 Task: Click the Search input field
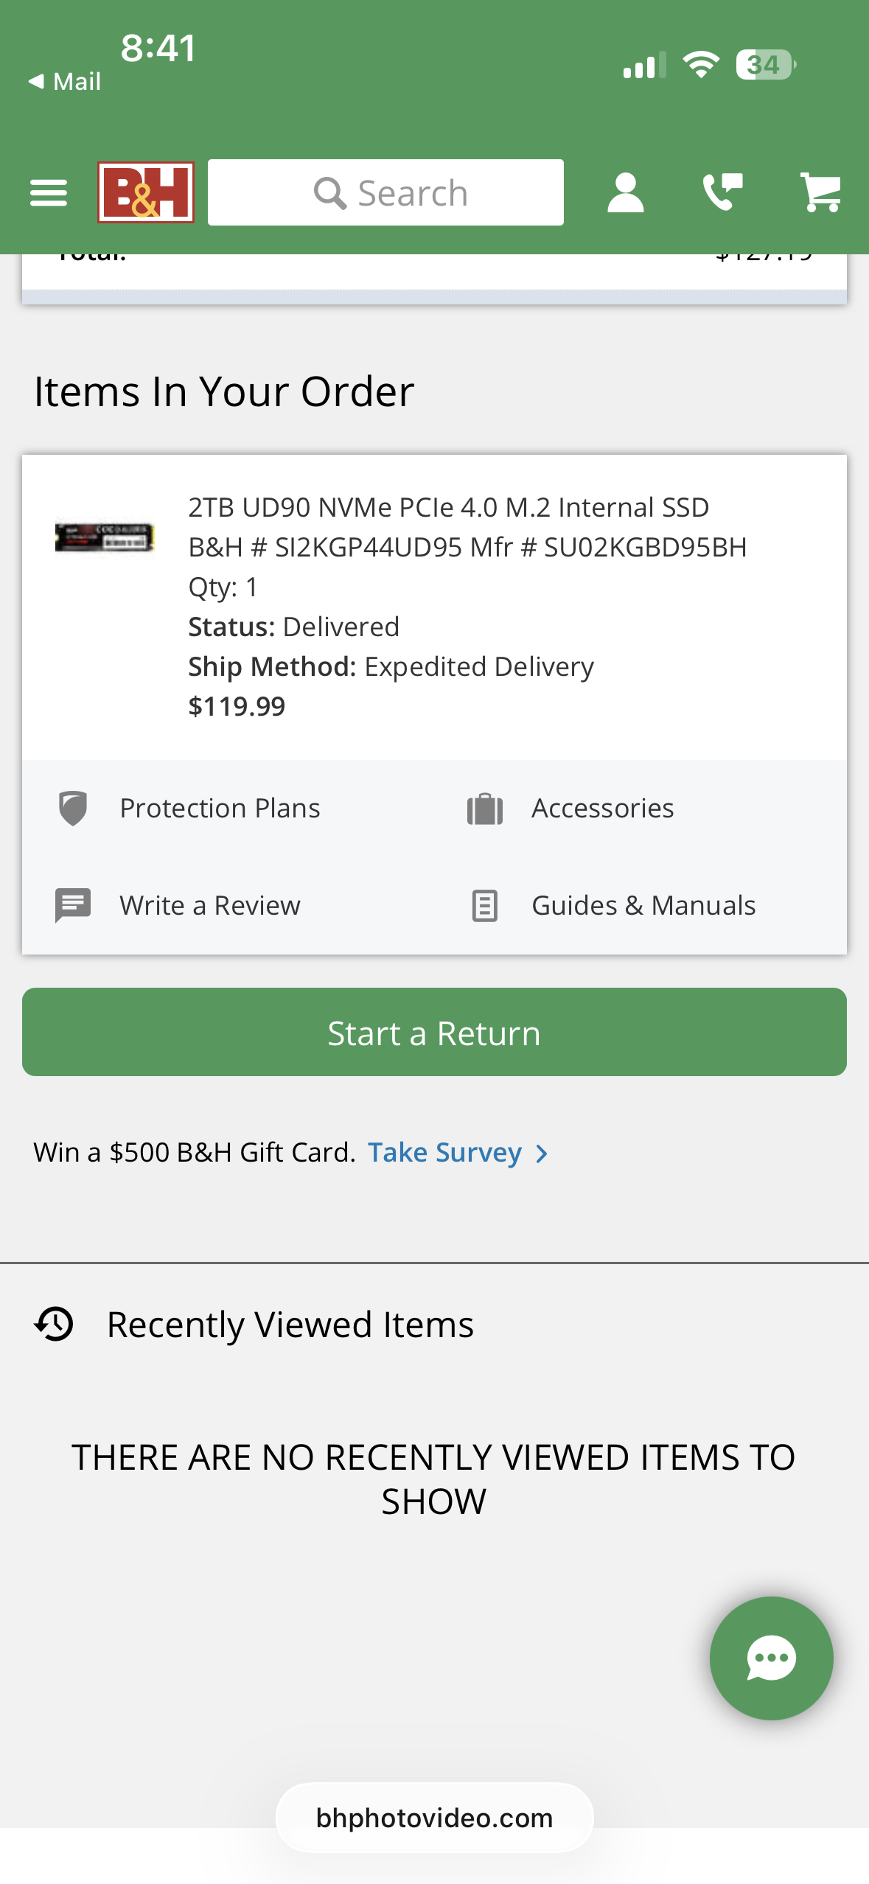[x=385, y=193]
